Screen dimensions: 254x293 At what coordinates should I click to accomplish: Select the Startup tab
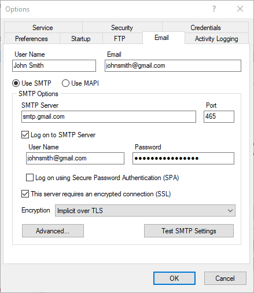81,38
